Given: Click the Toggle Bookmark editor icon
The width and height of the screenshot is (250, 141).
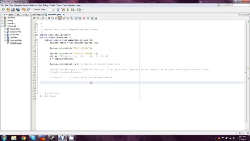Looking at the screenshot, I should tap(71, 18).
